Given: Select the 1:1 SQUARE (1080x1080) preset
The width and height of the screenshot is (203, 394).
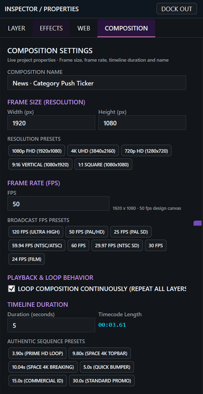Looking at the screenshot, I should 104,164.
